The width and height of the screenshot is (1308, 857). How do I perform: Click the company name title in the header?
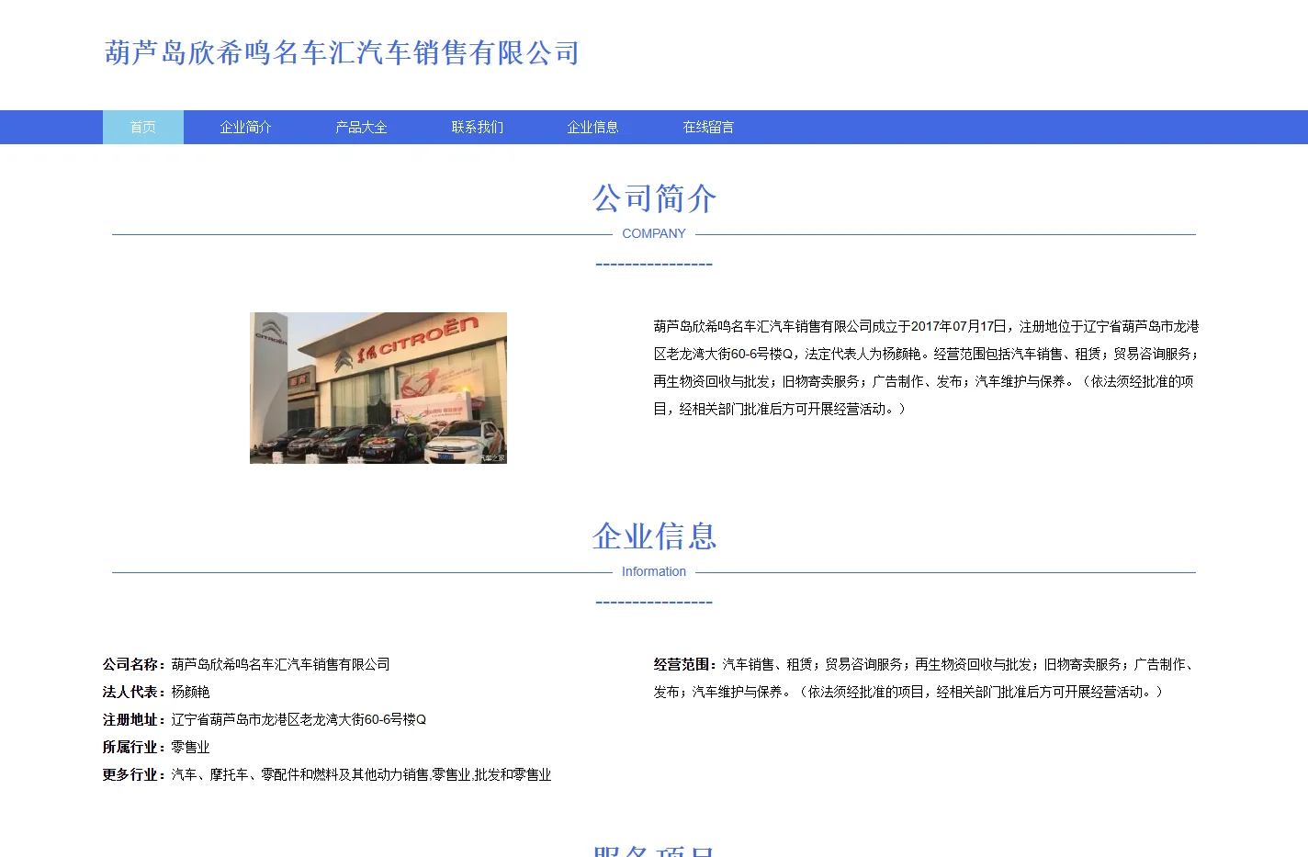(x=342, y=53)
